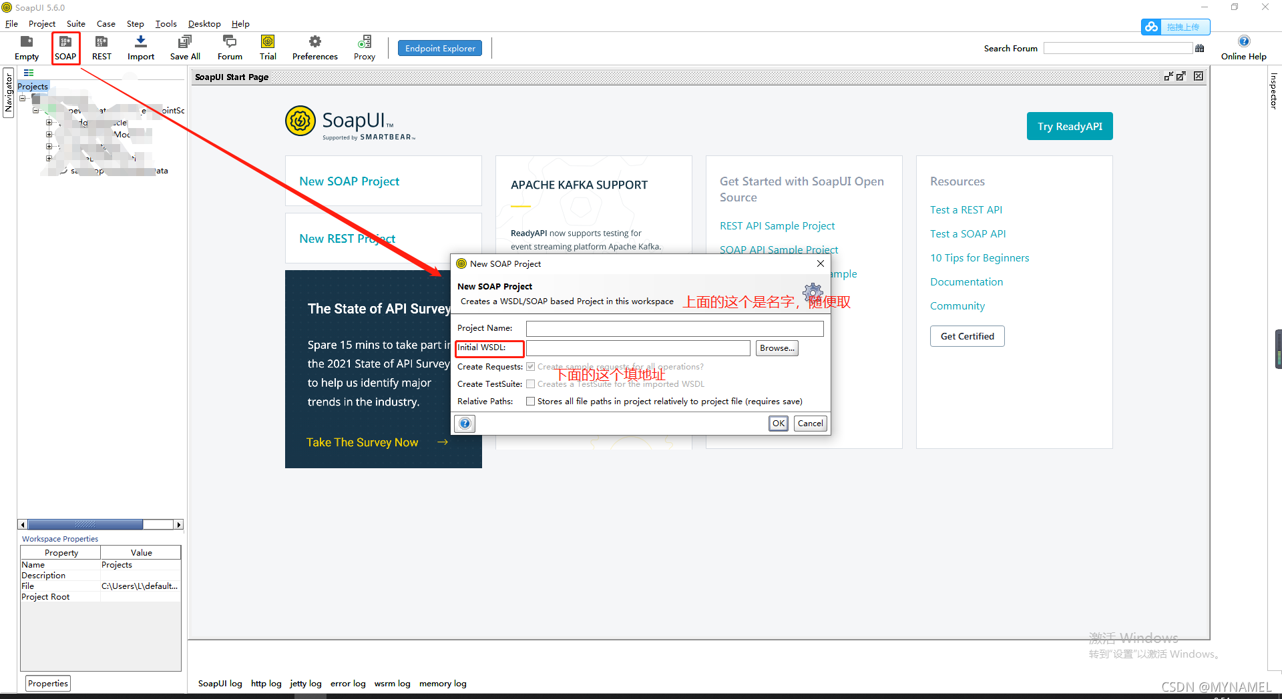Open the Test a SOAP API link
The width and height of the screenshot is (1282, 699).
coord(968,234)
